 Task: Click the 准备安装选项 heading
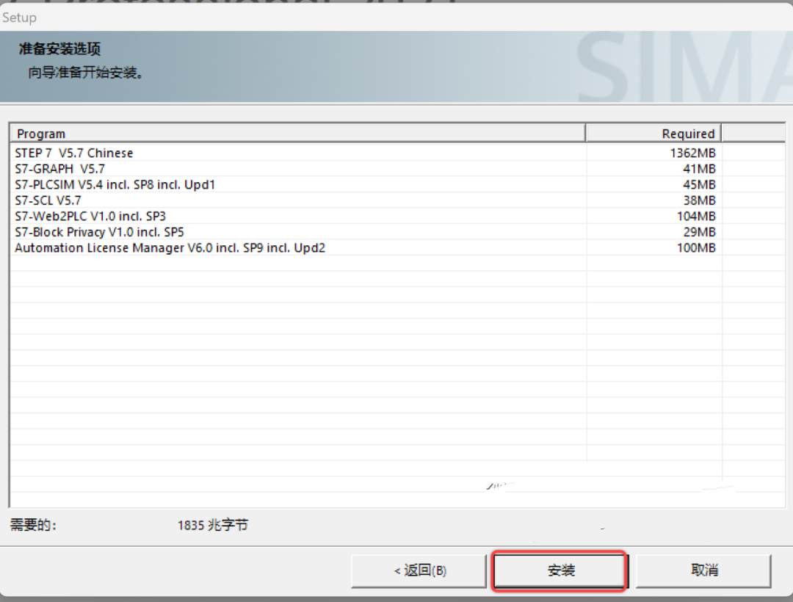click(59, 48)
